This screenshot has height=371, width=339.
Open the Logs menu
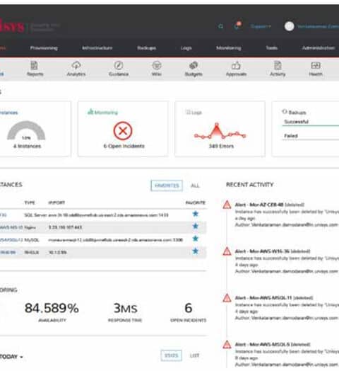pos(186,48)
